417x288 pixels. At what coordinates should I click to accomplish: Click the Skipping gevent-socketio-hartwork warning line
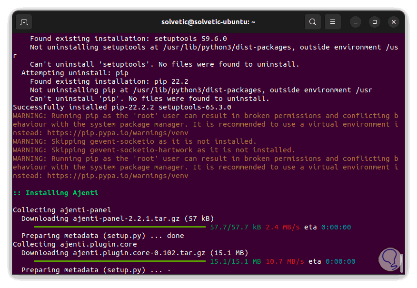pos(154,150)
